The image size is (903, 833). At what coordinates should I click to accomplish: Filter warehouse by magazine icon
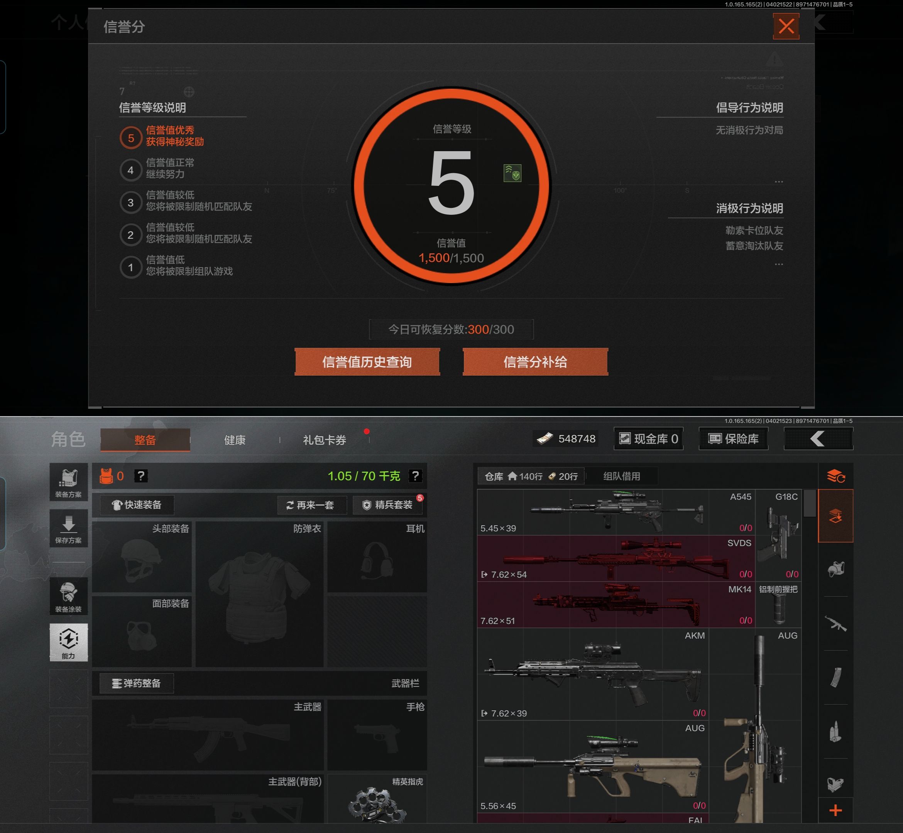[835, 677]
